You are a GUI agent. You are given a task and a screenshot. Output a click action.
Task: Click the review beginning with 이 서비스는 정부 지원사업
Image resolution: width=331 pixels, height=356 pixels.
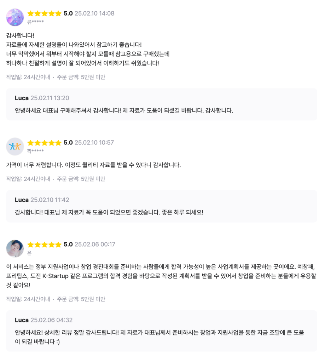pyautogui.click(x=161, y=276)
